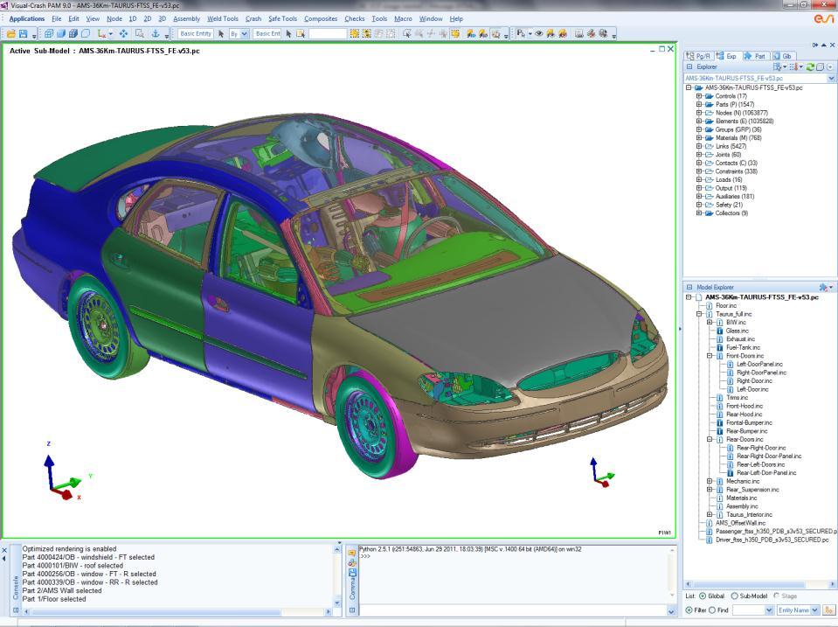
Task: Choose the Find radio button
Action: tap(713, 610)
